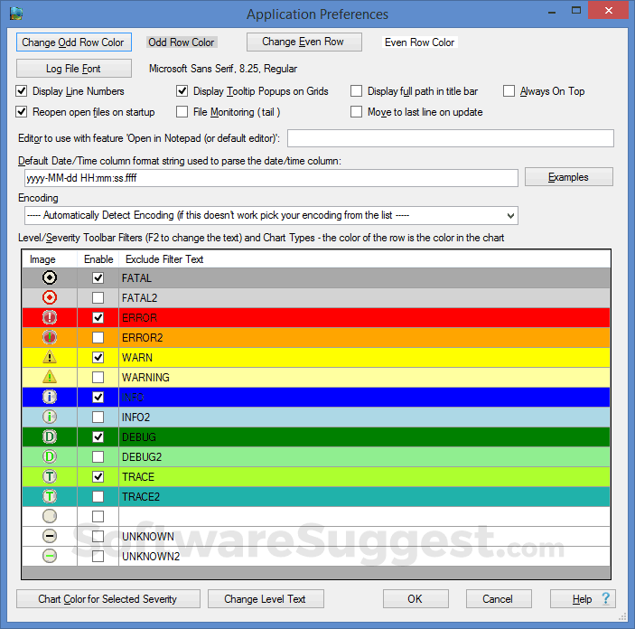Click the default editor path input field

pos(450,138)
